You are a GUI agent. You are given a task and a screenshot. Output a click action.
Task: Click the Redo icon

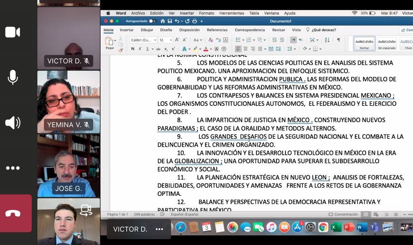click(x=187, y=21)
